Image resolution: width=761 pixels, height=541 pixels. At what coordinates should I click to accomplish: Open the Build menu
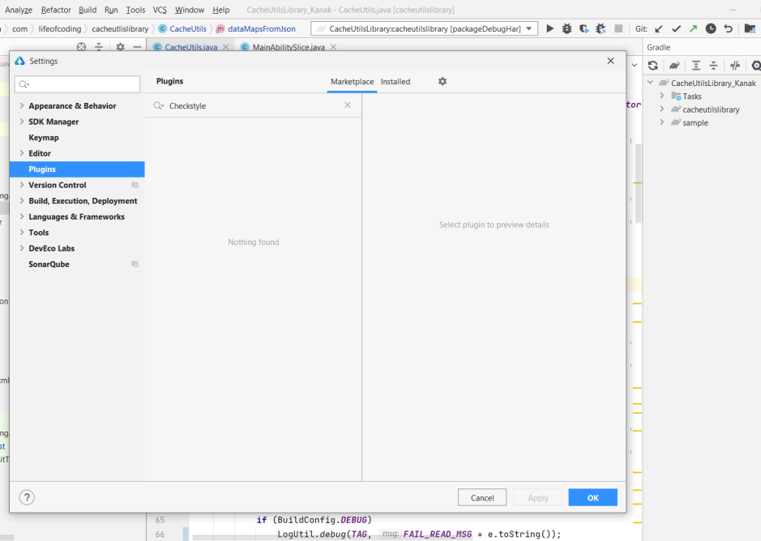coord(88,10)
